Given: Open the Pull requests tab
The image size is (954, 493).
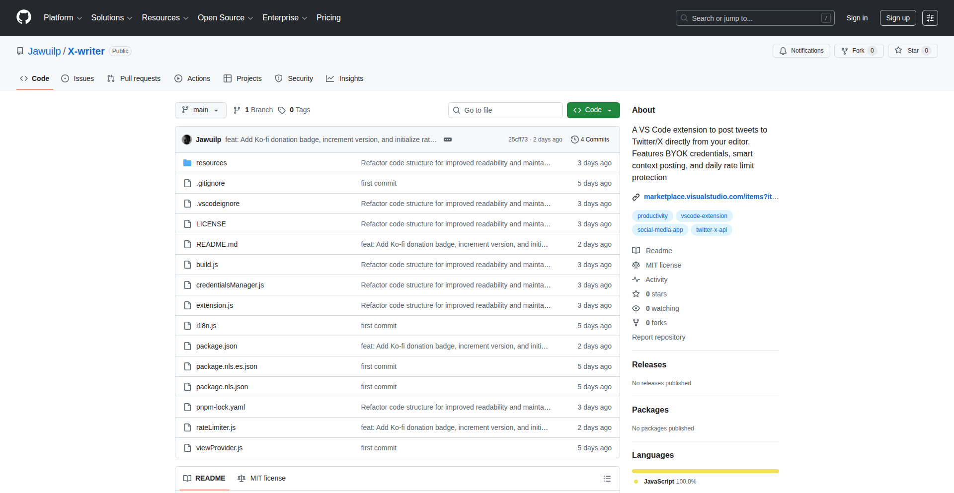Looking at the screenshot, I should pos(134,78).
